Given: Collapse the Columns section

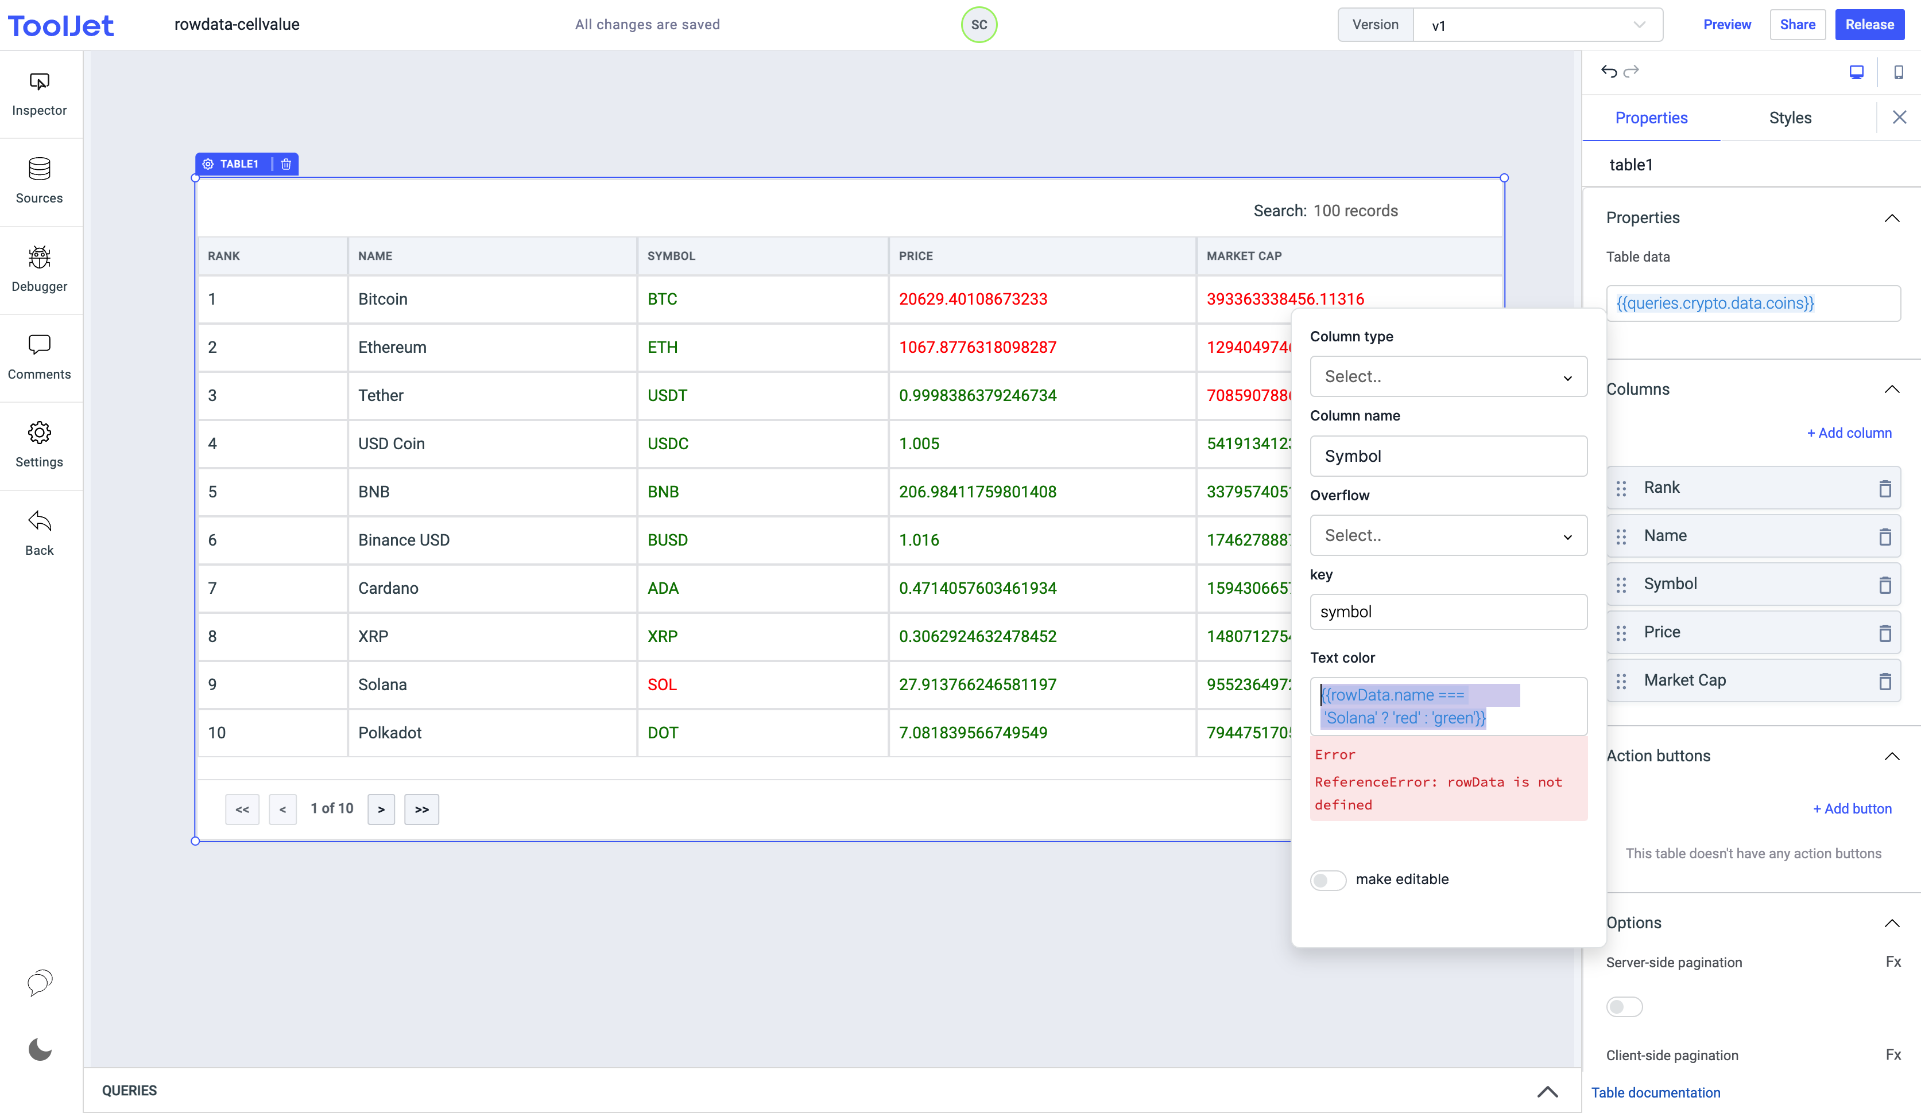Looking at the screenshot, I should click(1891, 390).
